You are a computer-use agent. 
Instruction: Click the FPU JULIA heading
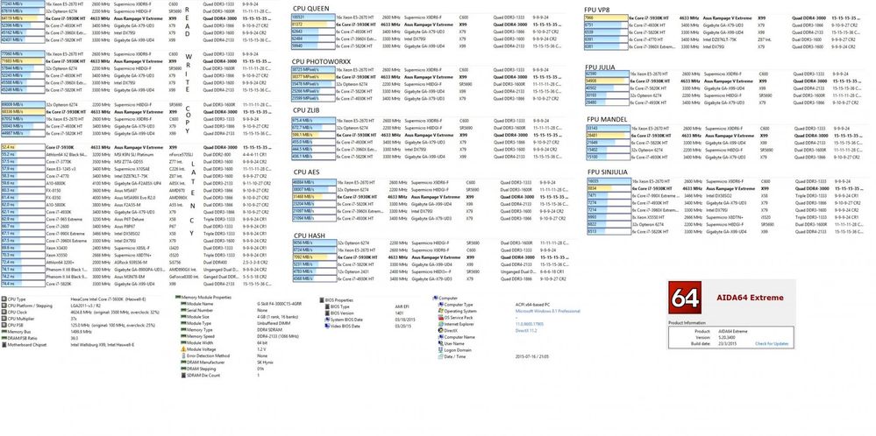tap(600, 67)
